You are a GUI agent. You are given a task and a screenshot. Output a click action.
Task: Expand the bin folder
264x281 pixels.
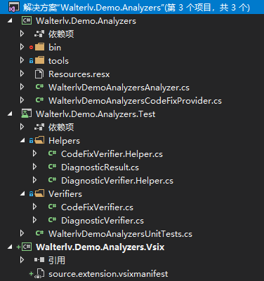pos(22,47)
